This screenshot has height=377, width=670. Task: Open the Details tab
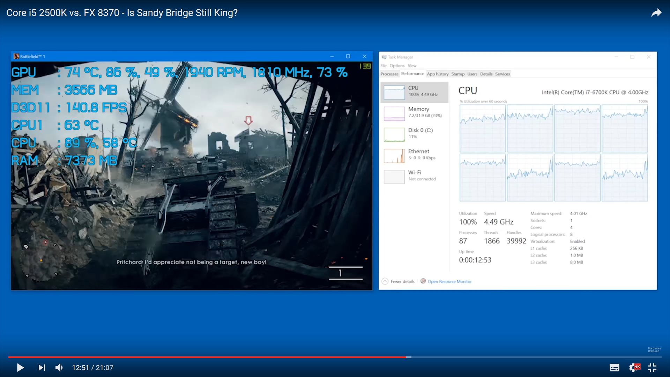click(486, 74)
